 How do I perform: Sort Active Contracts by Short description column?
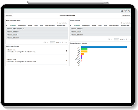[50, 26]
